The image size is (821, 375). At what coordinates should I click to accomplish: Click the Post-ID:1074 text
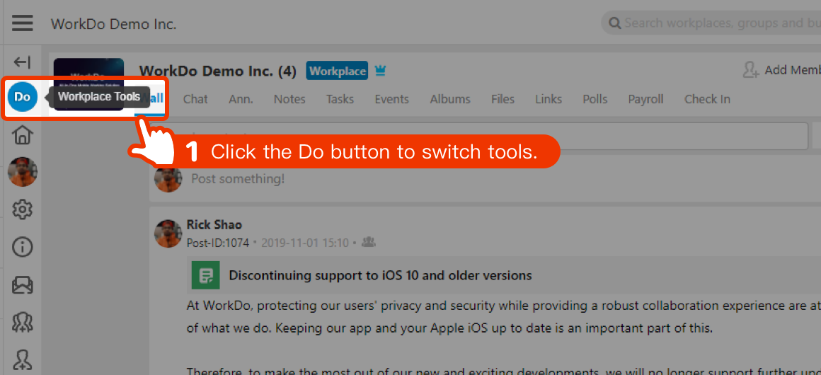click(x=218, y=243)
